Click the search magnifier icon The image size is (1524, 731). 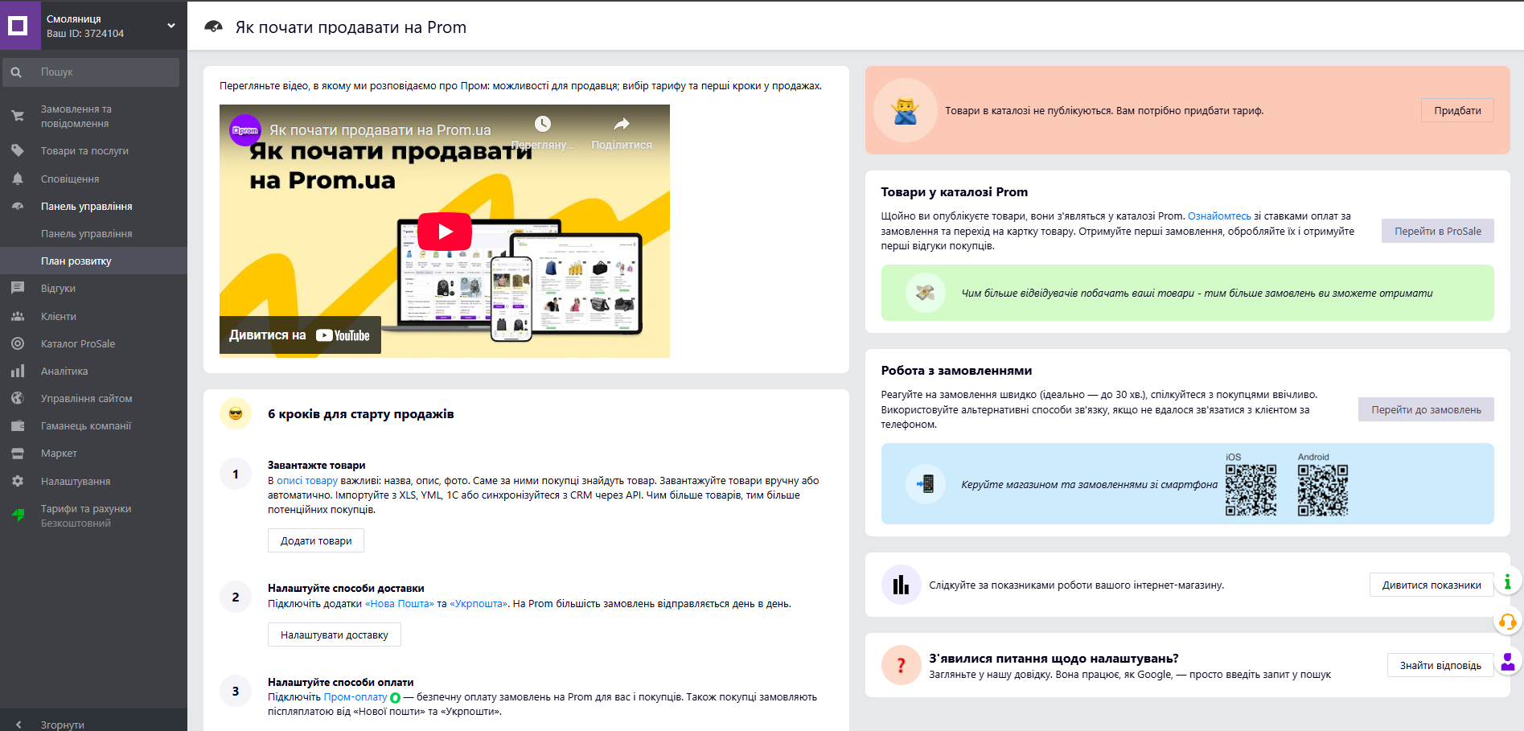point(16,72)
